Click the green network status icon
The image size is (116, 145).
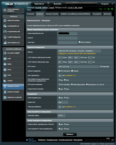[108, 9]
